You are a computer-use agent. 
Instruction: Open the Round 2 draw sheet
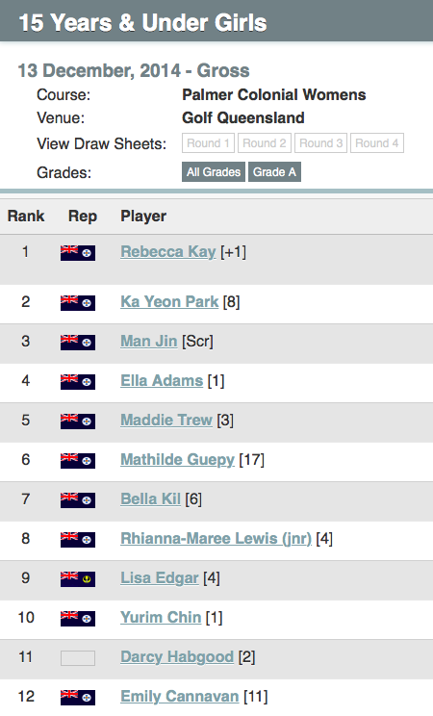coord(265,143)
